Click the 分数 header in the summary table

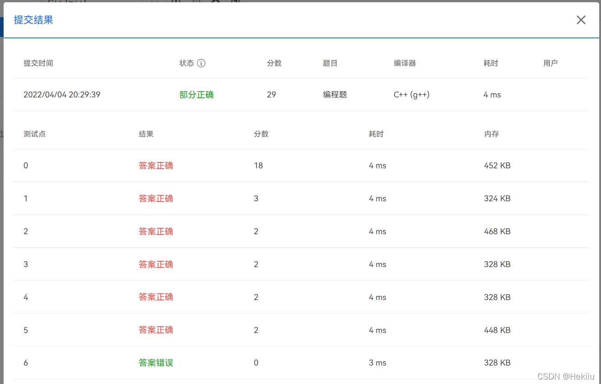click(x=274, y=63)
